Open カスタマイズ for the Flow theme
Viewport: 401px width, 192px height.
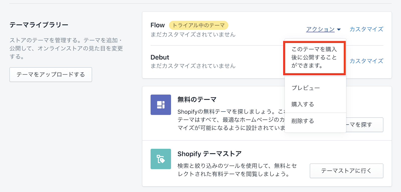(x=366, y=29)
